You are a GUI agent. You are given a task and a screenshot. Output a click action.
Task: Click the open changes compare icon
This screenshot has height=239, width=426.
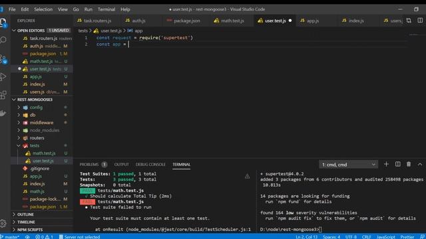(x=409, y=21)
